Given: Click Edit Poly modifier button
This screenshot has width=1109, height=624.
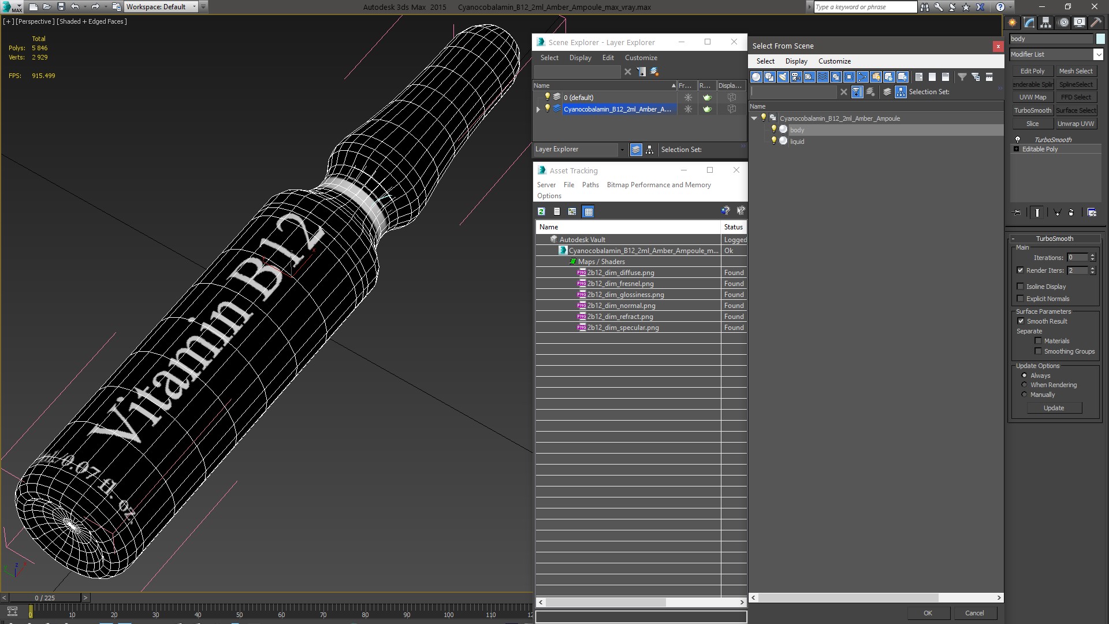Looking at the screenshot, I should click(1032, 71).
